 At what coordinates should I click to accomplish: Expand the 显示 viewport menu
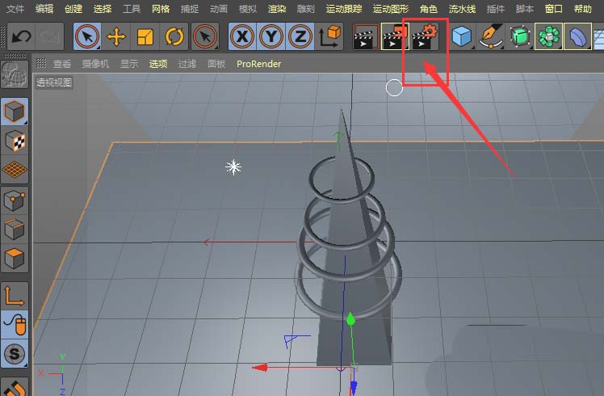(129, 63)
